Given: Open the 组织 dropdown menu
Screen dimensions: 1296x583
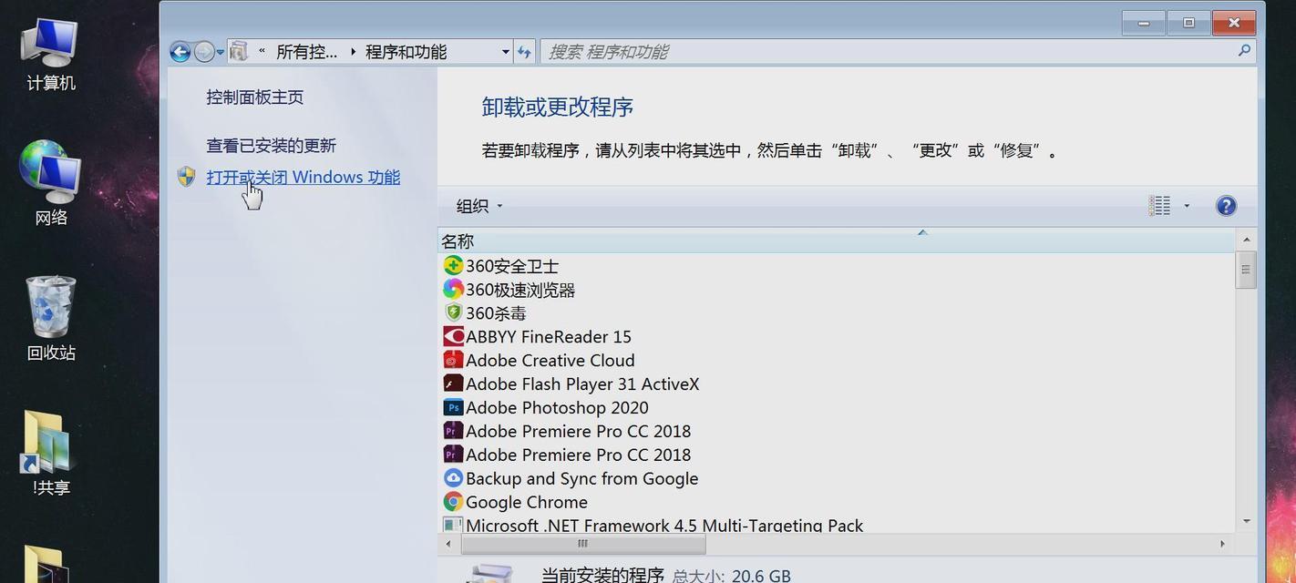Looking at the screenshot, I should pos(479,206).
